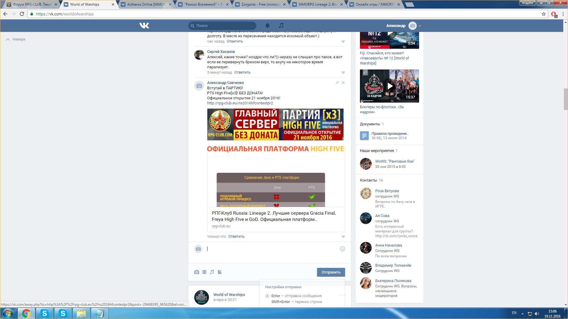Select Enter sends message radio option

(267, 296)
